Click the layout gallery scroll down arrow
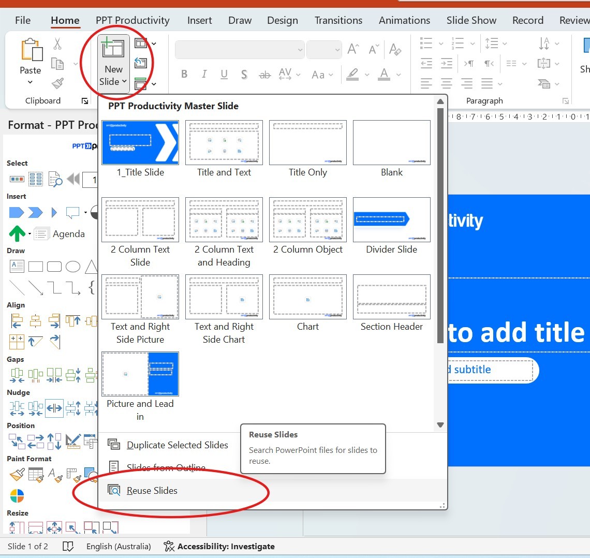The width and height of the screenshot is (590, 558). (x=440, y=425)
